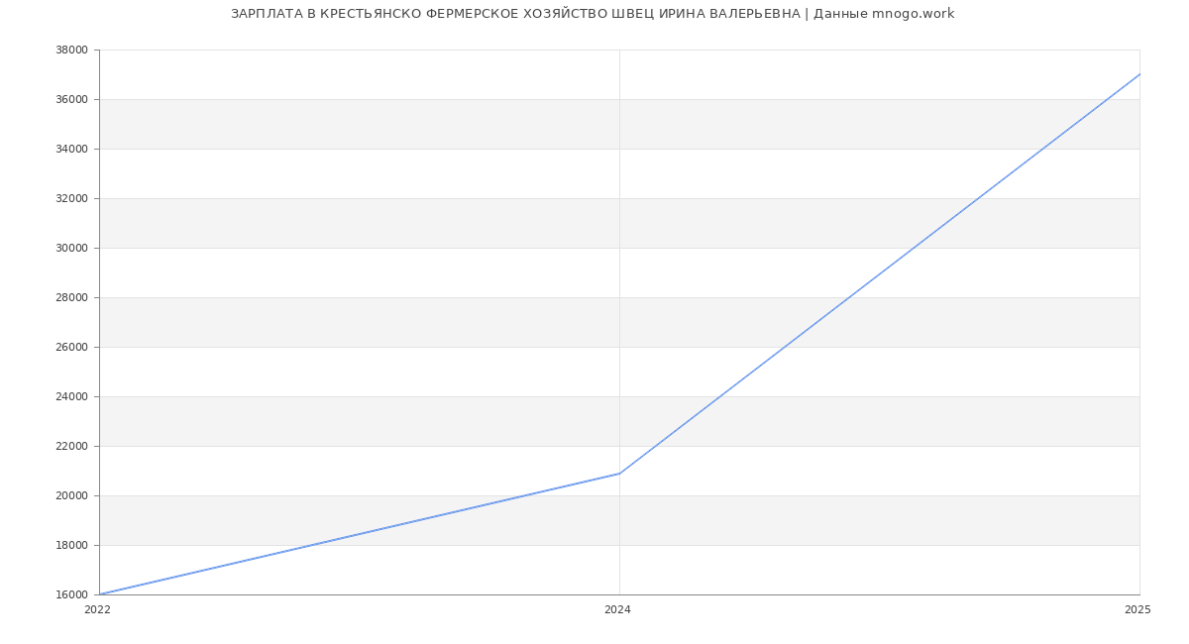Click the 34000 y-axis label
Viewport: 1189px width, 644px height.
tap(71, 149)
